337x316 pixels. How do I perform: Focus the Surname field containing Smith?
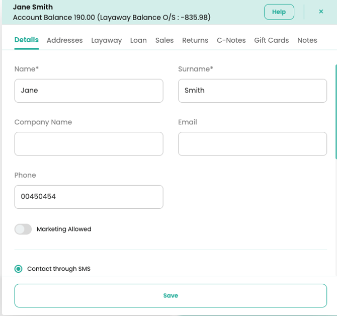coord(252,91)
